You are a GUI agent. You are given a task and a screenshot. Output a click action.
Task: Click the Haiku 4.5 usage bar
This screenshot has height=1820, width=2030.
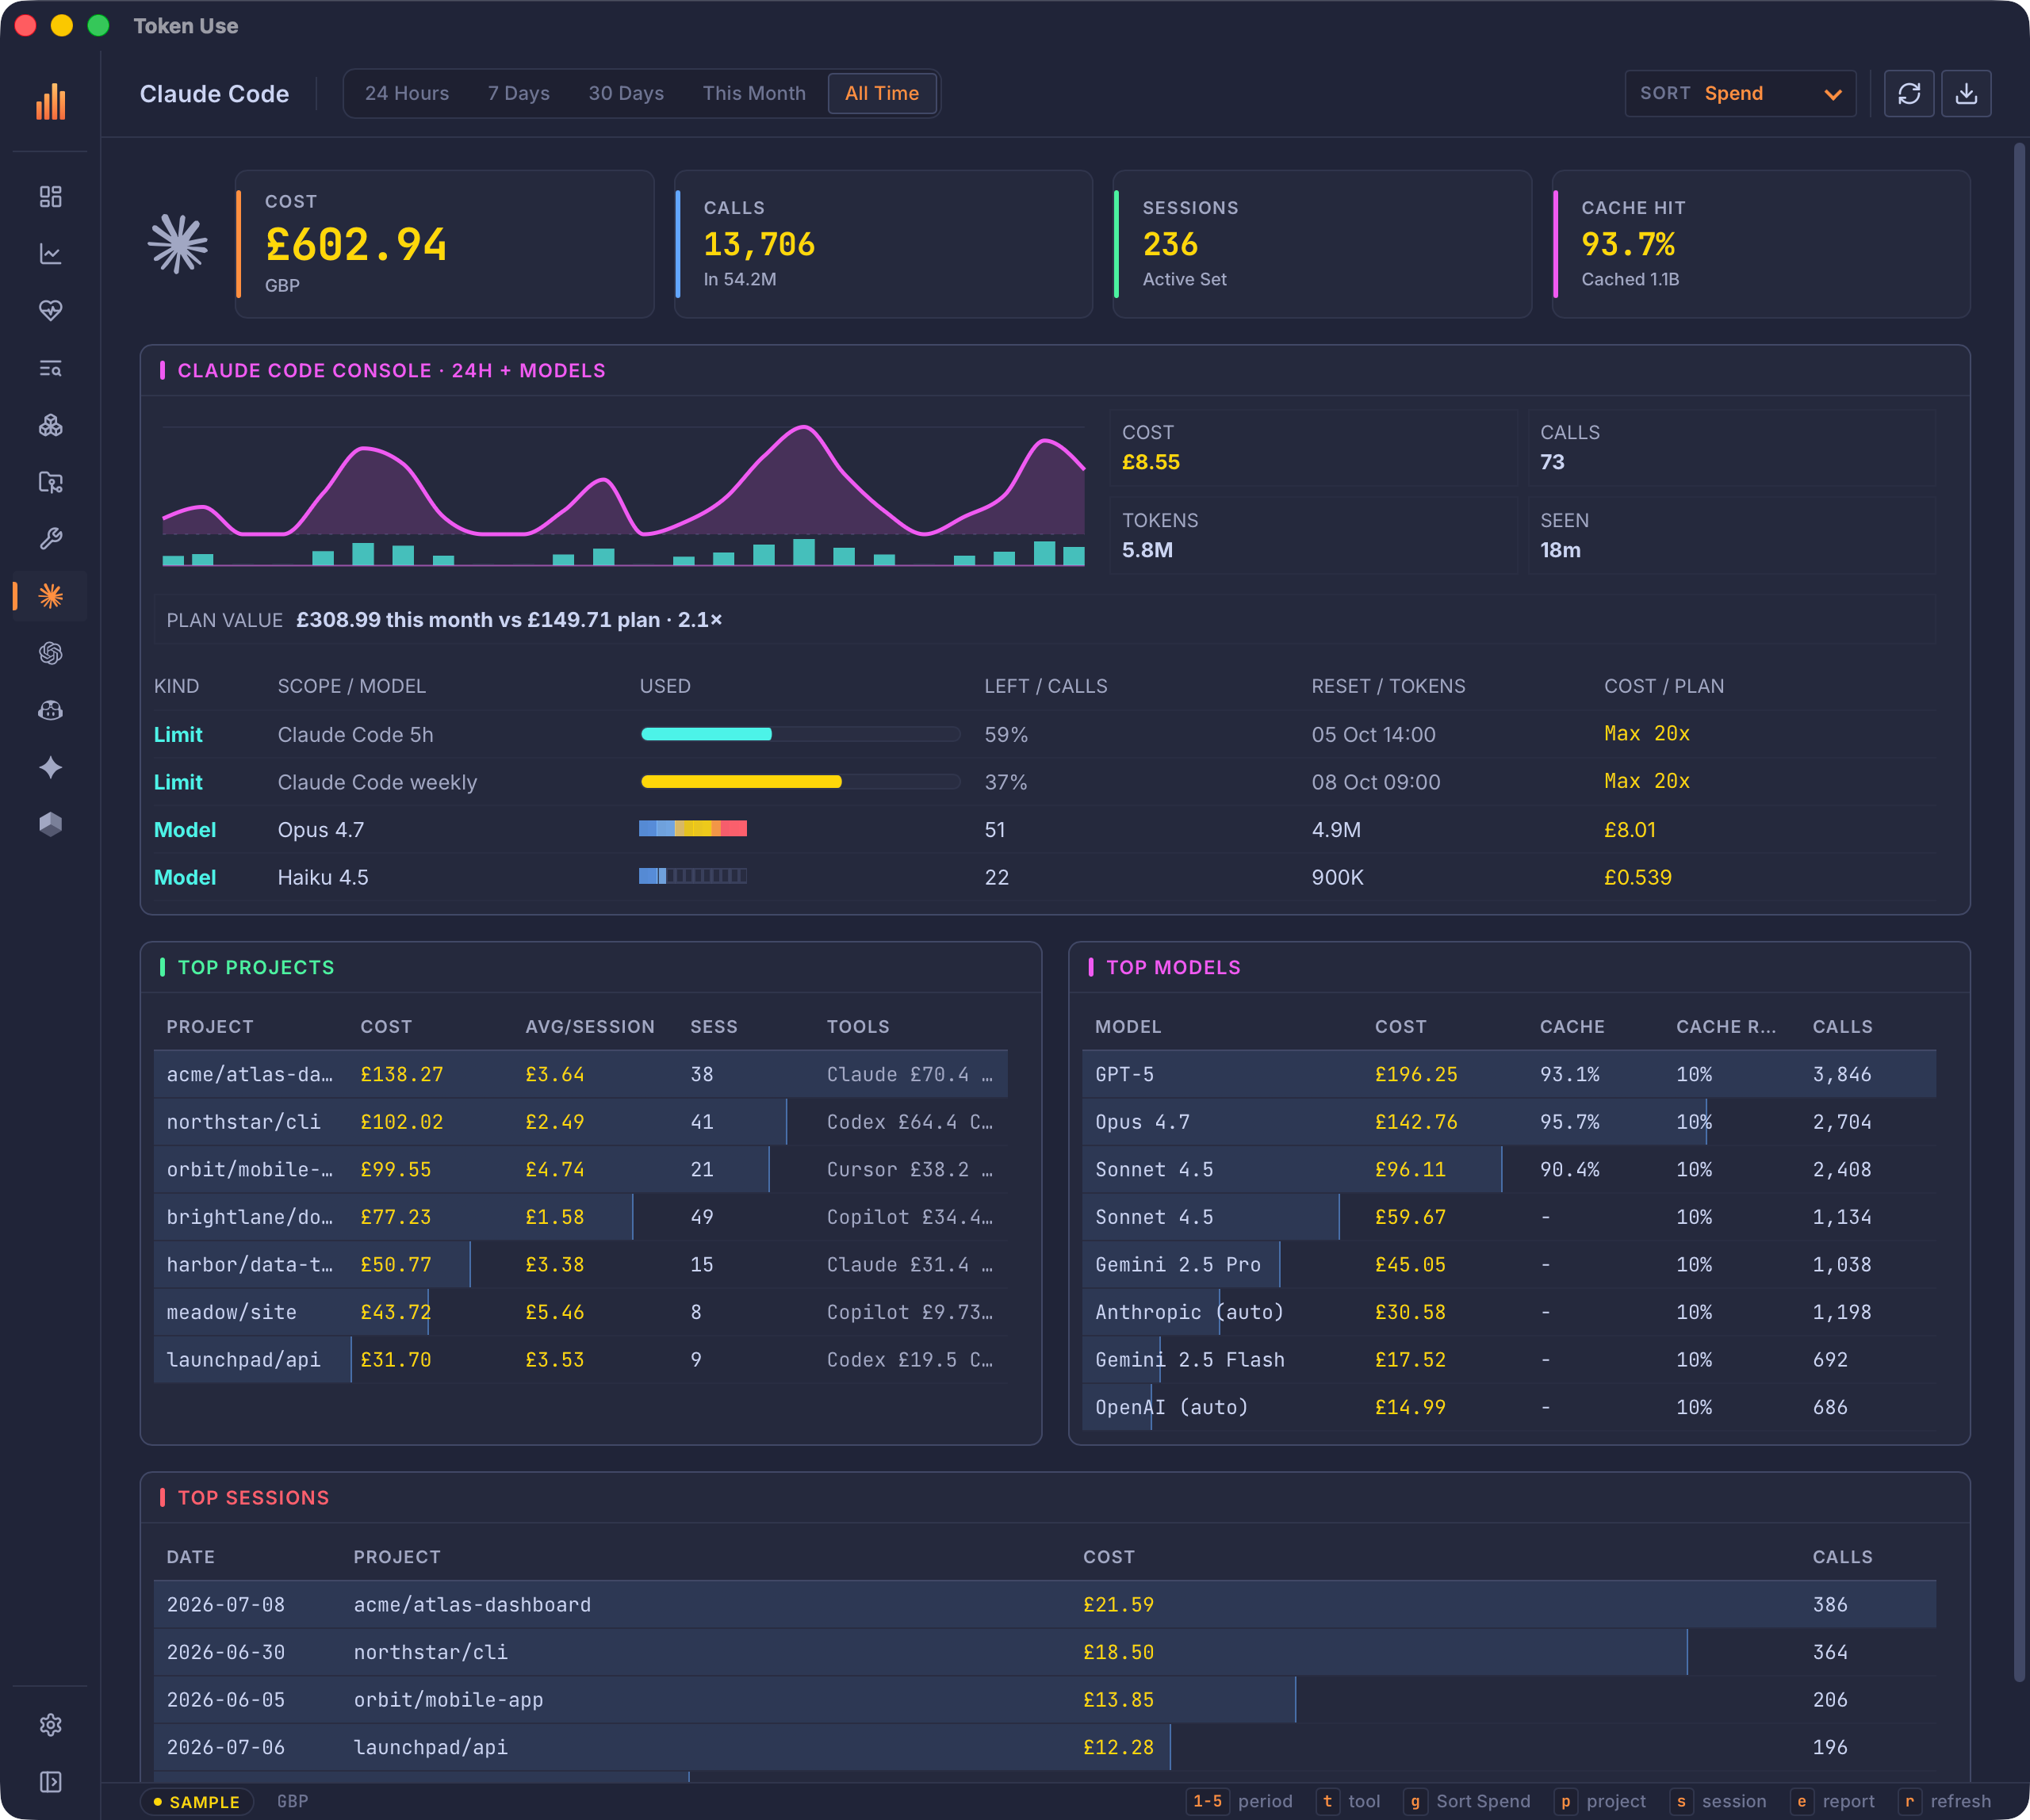(693, 876)
